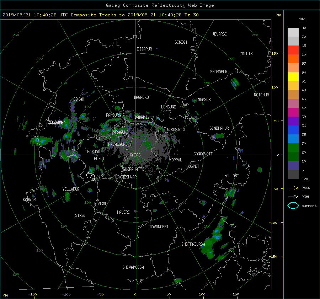Click the NAVALGUND label
320x299 pixels.
pyautogui.click(x=118, y=144)
